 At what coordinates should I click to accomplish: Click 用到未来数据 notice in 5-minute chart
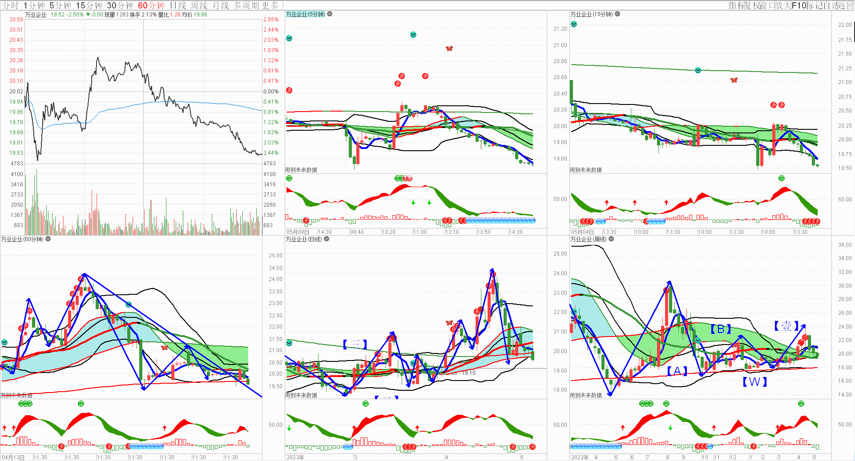(x=301, y=170)
